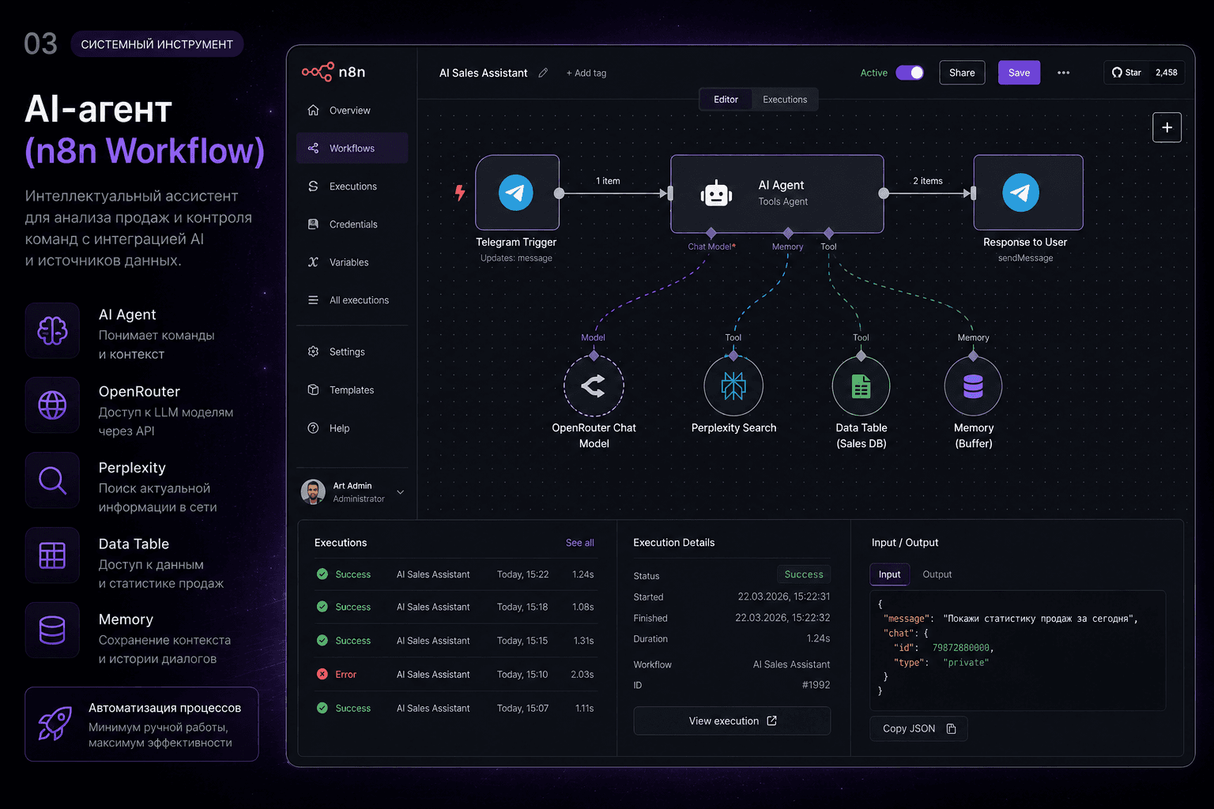
Task: Click the Started time 22.03.2026, 15:22:31
Action: pos(784,596)
